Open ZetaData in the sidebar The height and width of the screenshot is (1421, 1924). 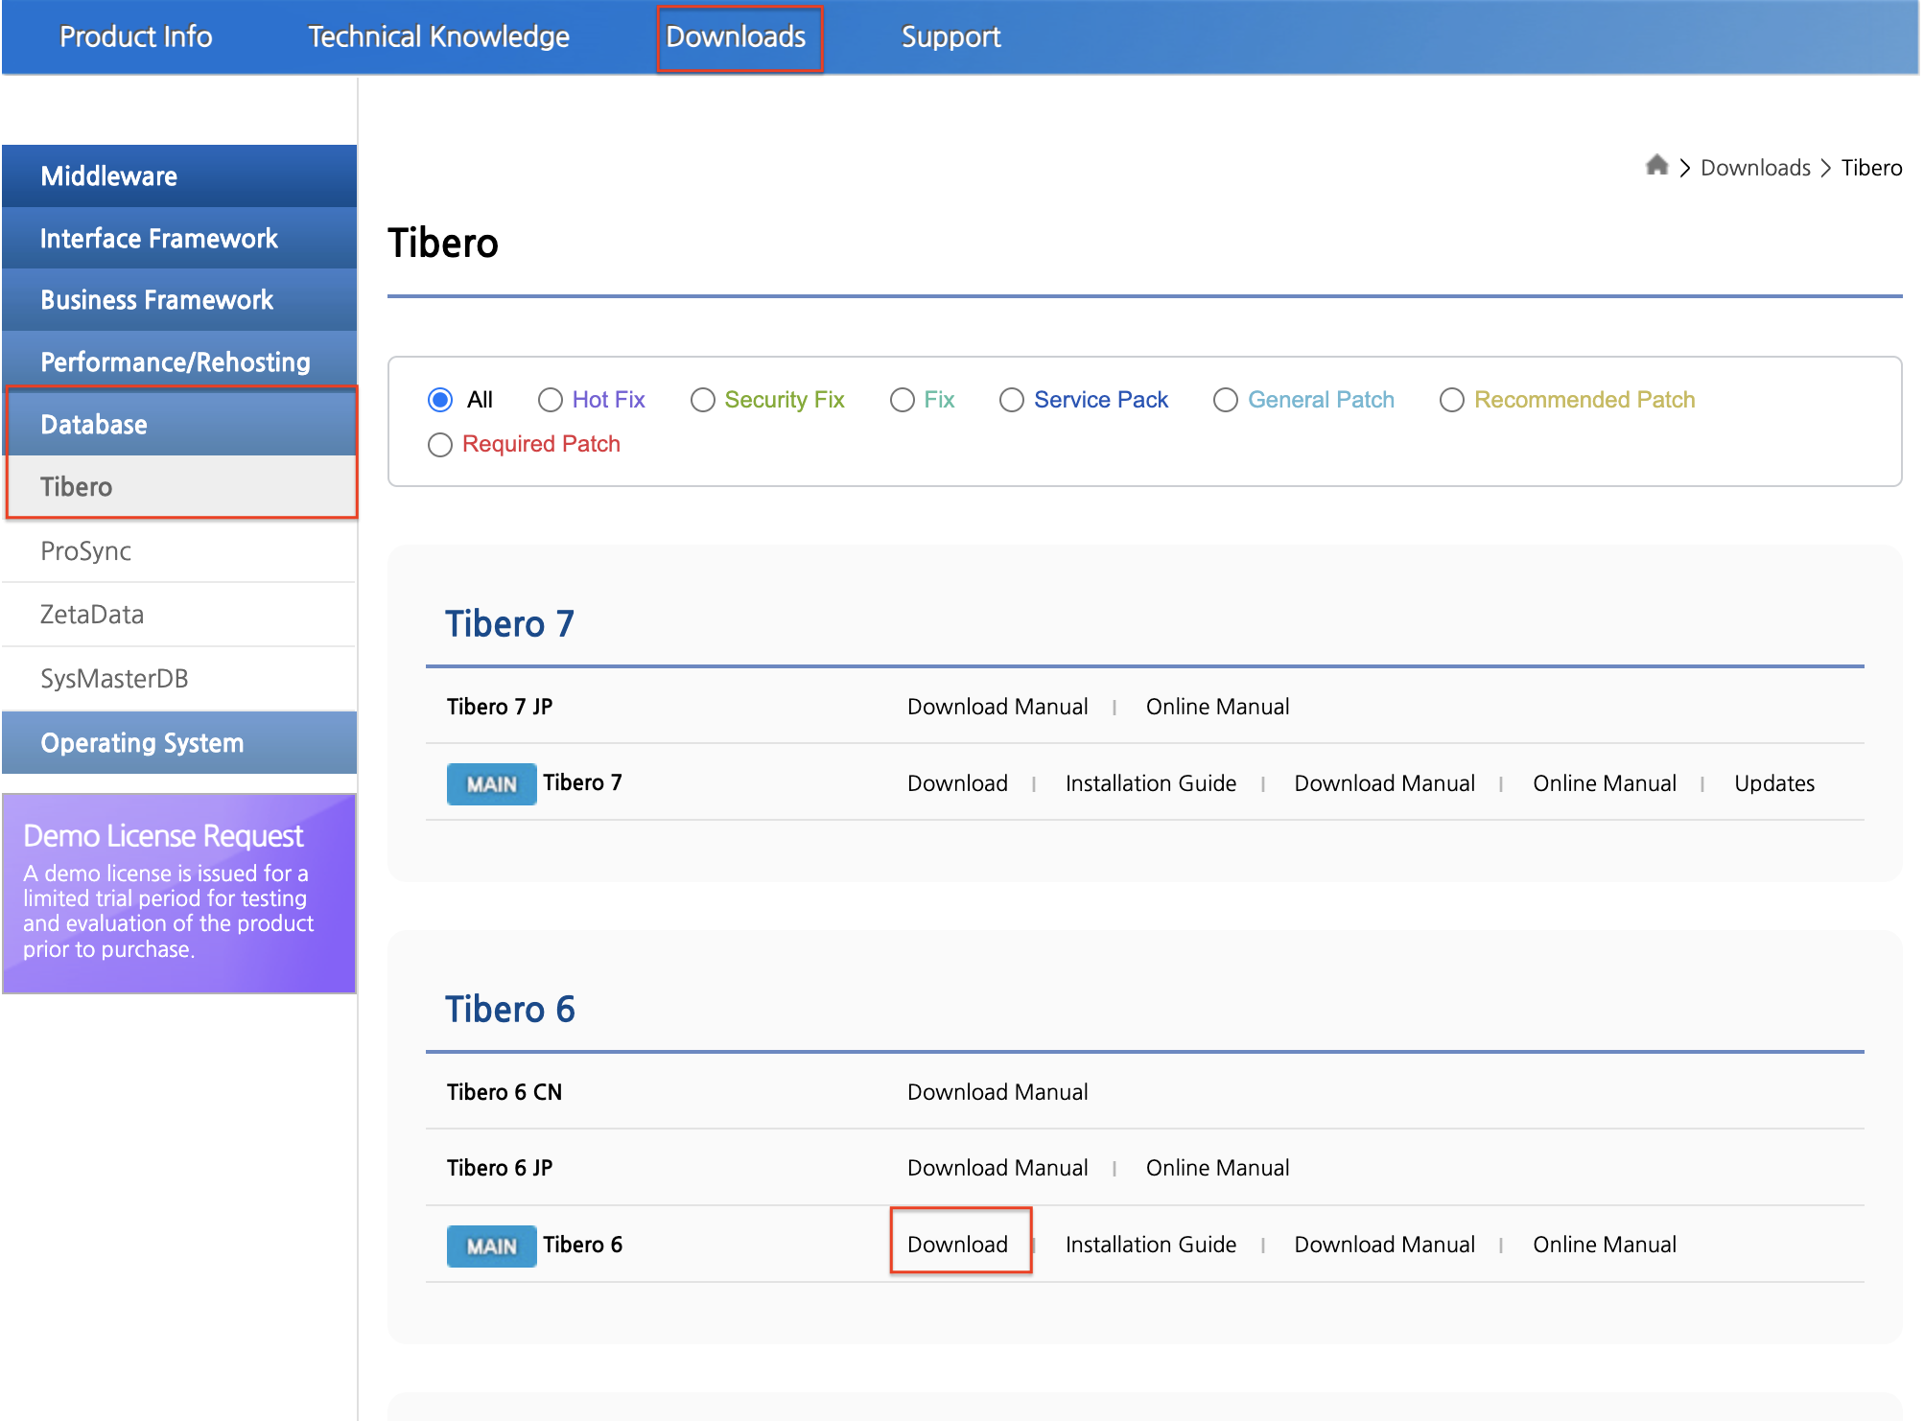coord(179,615)
